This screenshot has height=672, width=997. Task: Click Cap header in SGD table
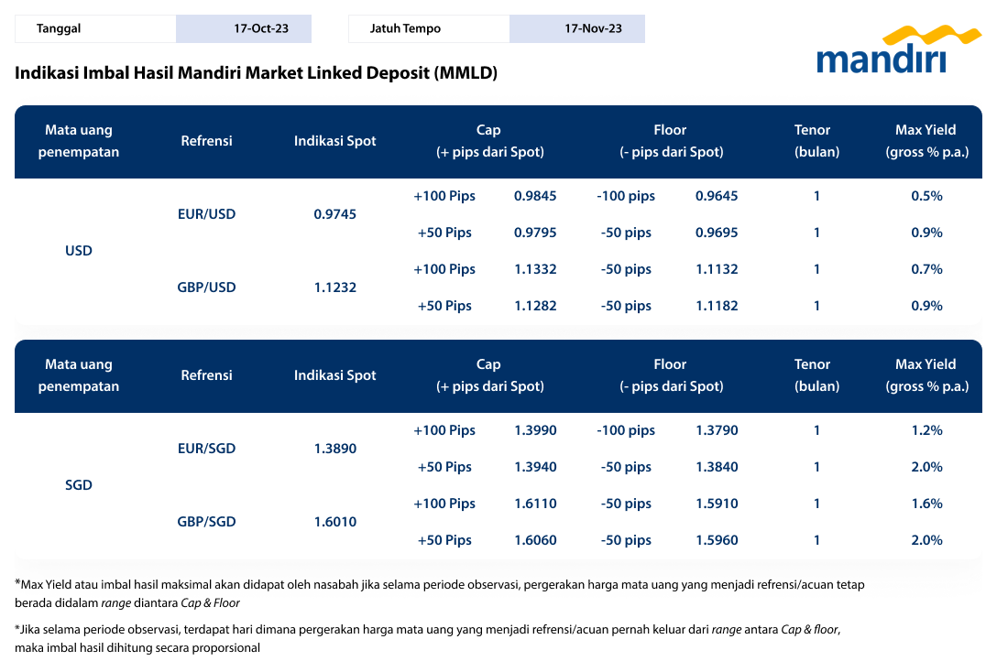(489, 375)
